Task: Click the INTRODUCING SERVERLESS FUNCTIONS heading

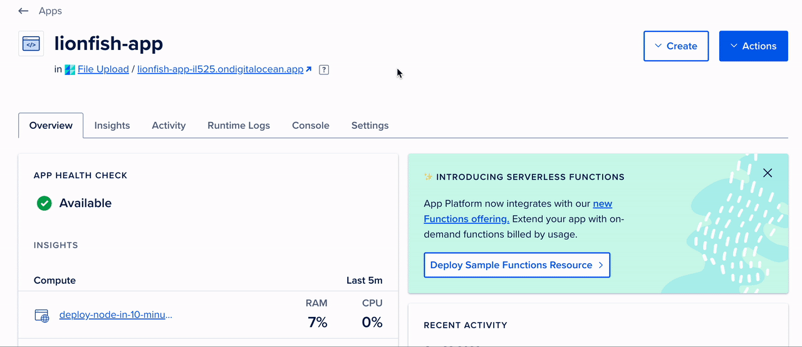Action: [530, 177]
